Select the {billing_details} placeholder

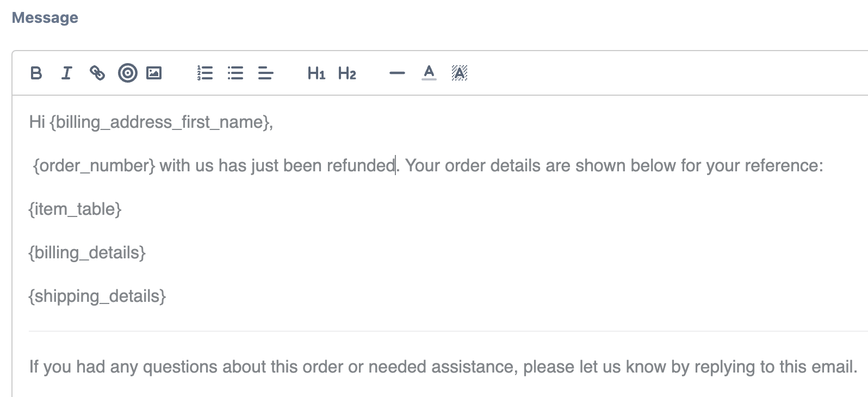pos(86,252)
